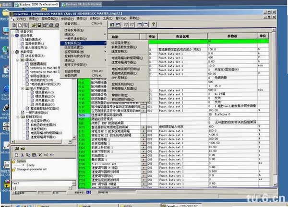Collapse the 驱动导航 tree node
Screen dimensions: 288x207
[12, 35]
